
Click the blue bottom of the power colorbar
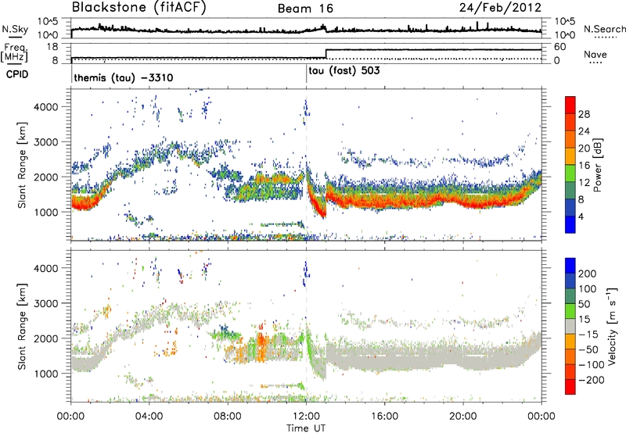pyautogui.click(x=570, y=227)
